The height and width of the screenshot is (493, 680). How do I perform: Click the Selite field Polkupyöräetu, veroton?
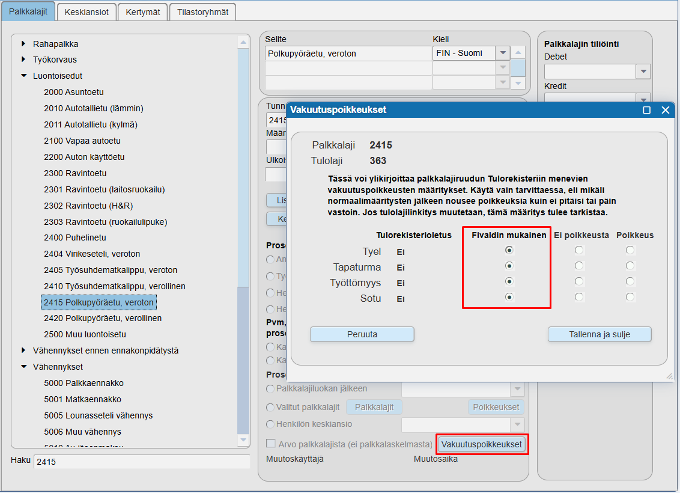(x=348, y=54)
